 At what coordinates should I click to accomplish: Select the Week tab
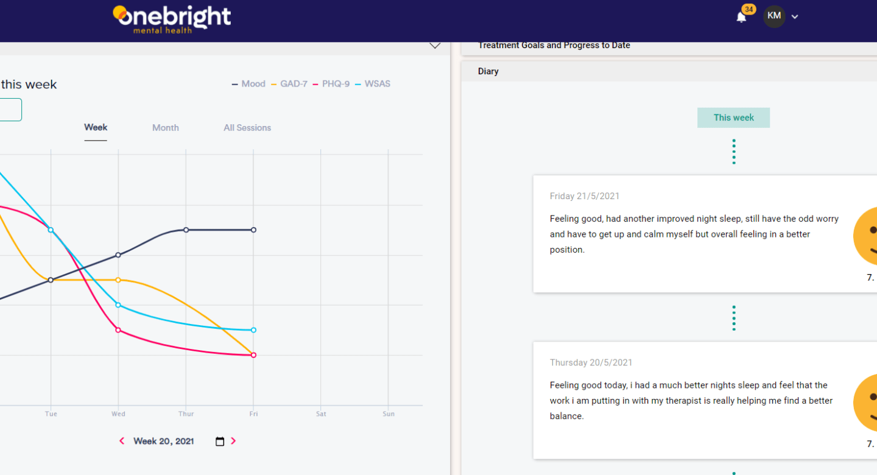pos(96,127)
